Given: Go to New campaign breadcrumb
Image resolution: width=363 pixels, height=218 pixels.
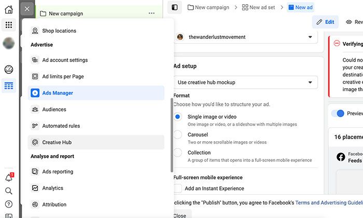Looking at the screenshot, I should (x=208, y=7).
